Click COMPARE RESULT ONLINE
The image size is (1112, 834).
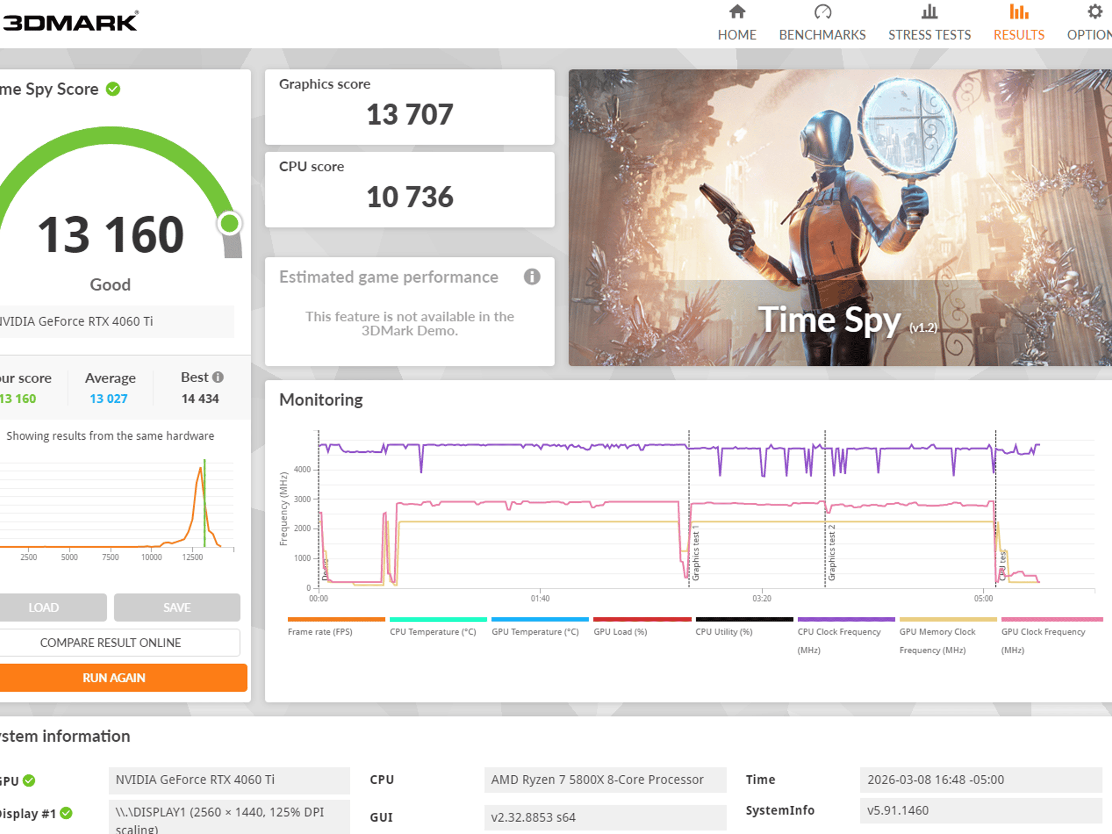click(119, 643)
